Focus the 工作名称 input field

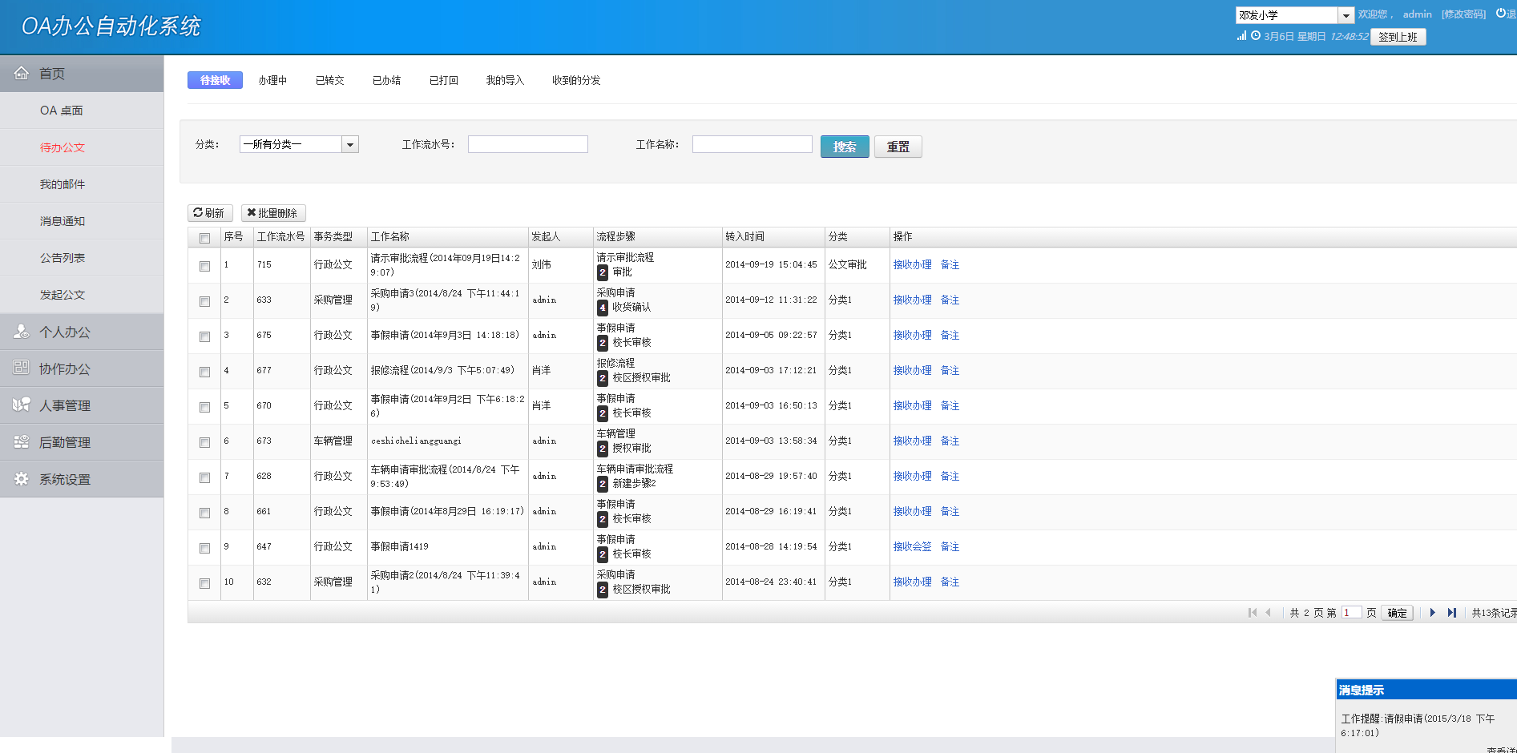click(x=752, y=144)
